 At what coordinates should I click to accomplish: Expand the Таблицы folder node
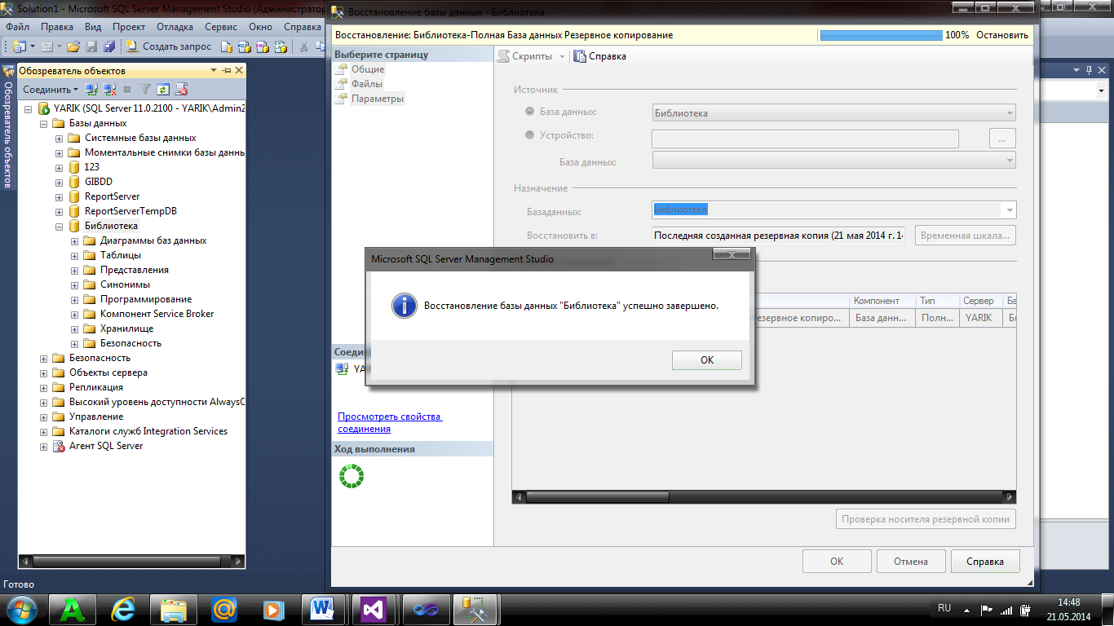[x=75, y=255]
